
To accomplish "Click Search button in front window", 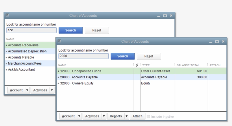I will [x=123, y=56].
